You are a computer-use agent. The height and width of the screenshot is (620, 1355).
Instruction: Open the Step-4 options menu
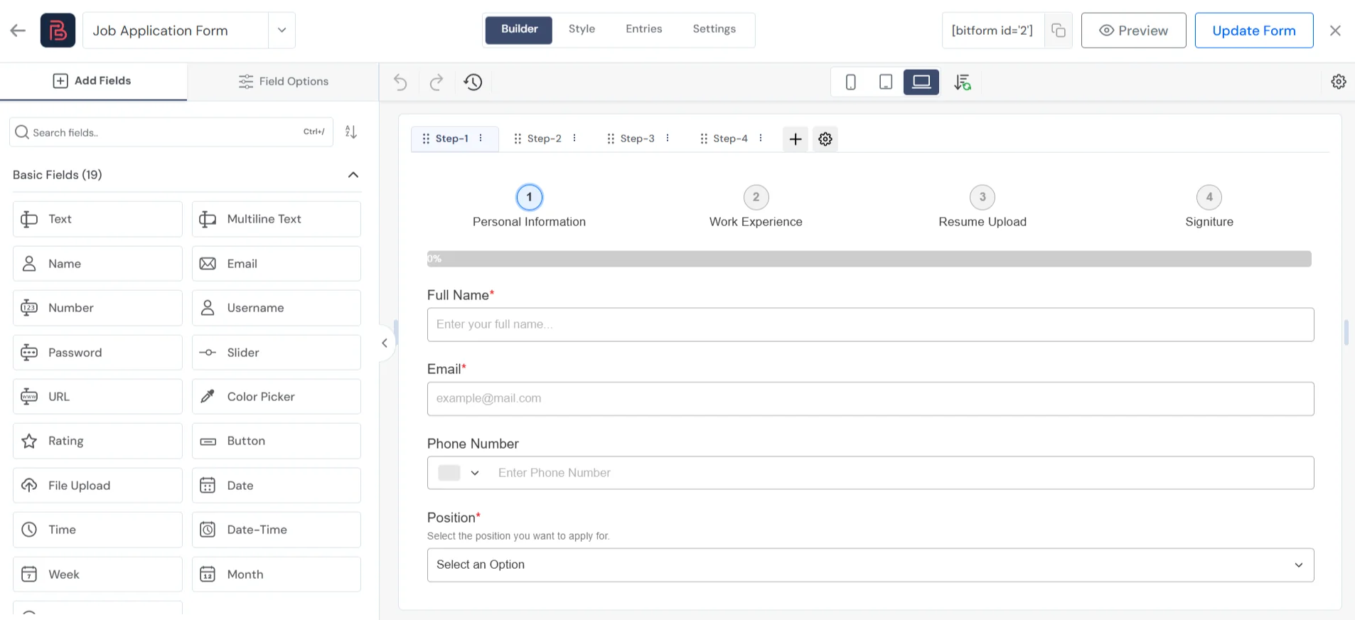tap(761, 139)
